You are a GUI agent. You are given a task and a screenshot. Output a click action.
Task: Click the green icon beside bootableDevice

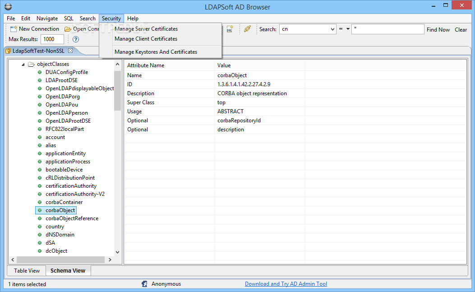click(40, 170)
